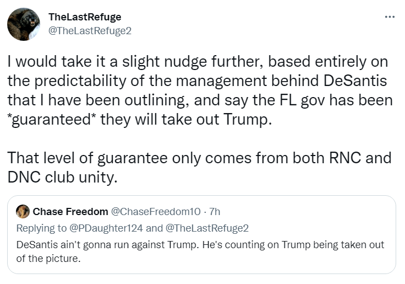The image size is (405, 284).
Task: Click the first paragraph of the main tweet
Action: [199, 91]
